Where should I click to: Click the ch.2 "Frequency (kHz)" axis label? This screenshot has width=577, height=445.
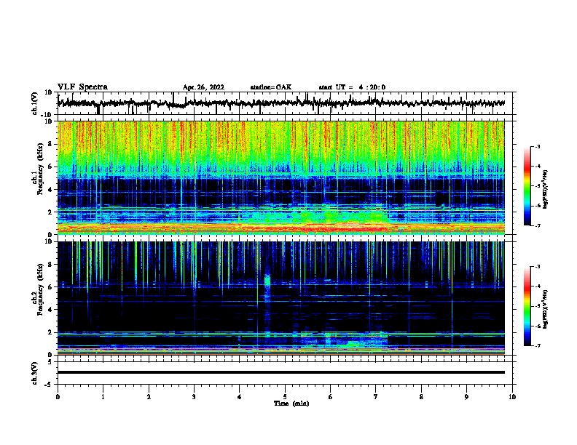coord(40,289)
